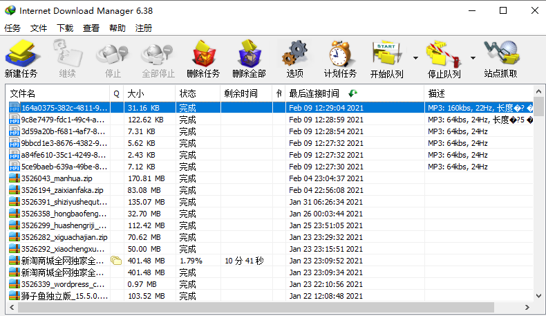Image resolution: width=546 pixels, height=316 pixels.
Task: Click the IDM application icon in title bar
Action: click(10, 10)
